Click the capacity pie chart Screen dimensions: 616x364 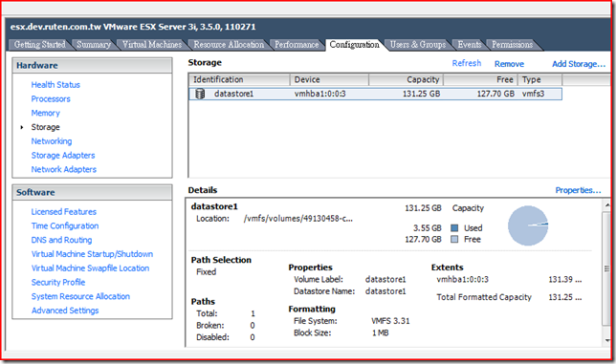pyautogui.click(x=528, y=225)
